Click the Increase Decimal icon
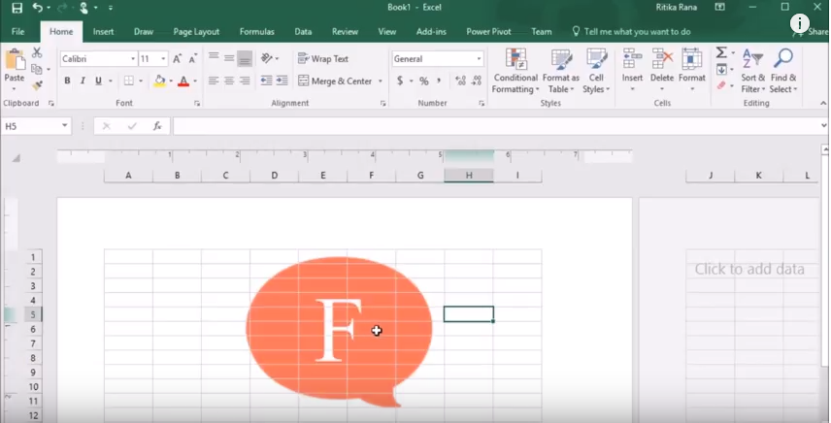 (x=460, y=81)
